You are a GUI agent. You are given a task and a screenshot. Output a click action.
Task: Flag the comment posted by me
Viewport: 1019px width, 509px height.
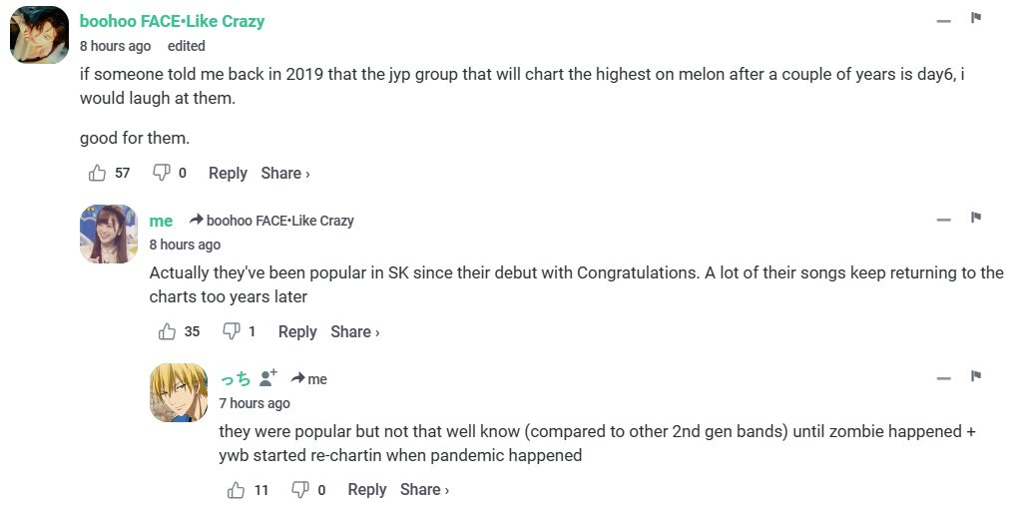pos(976,219)
